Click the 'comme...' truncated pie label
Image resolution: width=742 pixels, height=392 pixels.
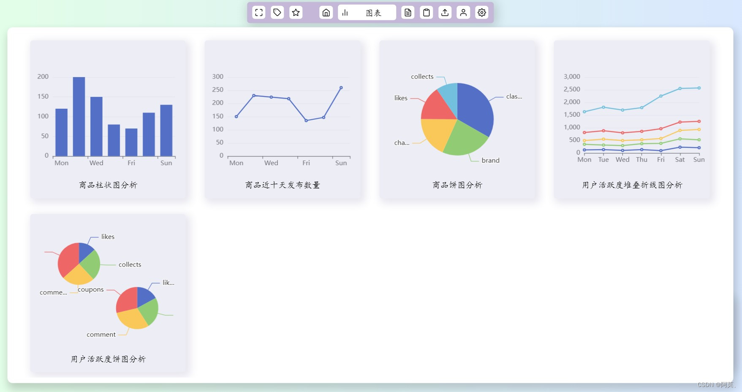pyautogui.click(x=53, y=293)
